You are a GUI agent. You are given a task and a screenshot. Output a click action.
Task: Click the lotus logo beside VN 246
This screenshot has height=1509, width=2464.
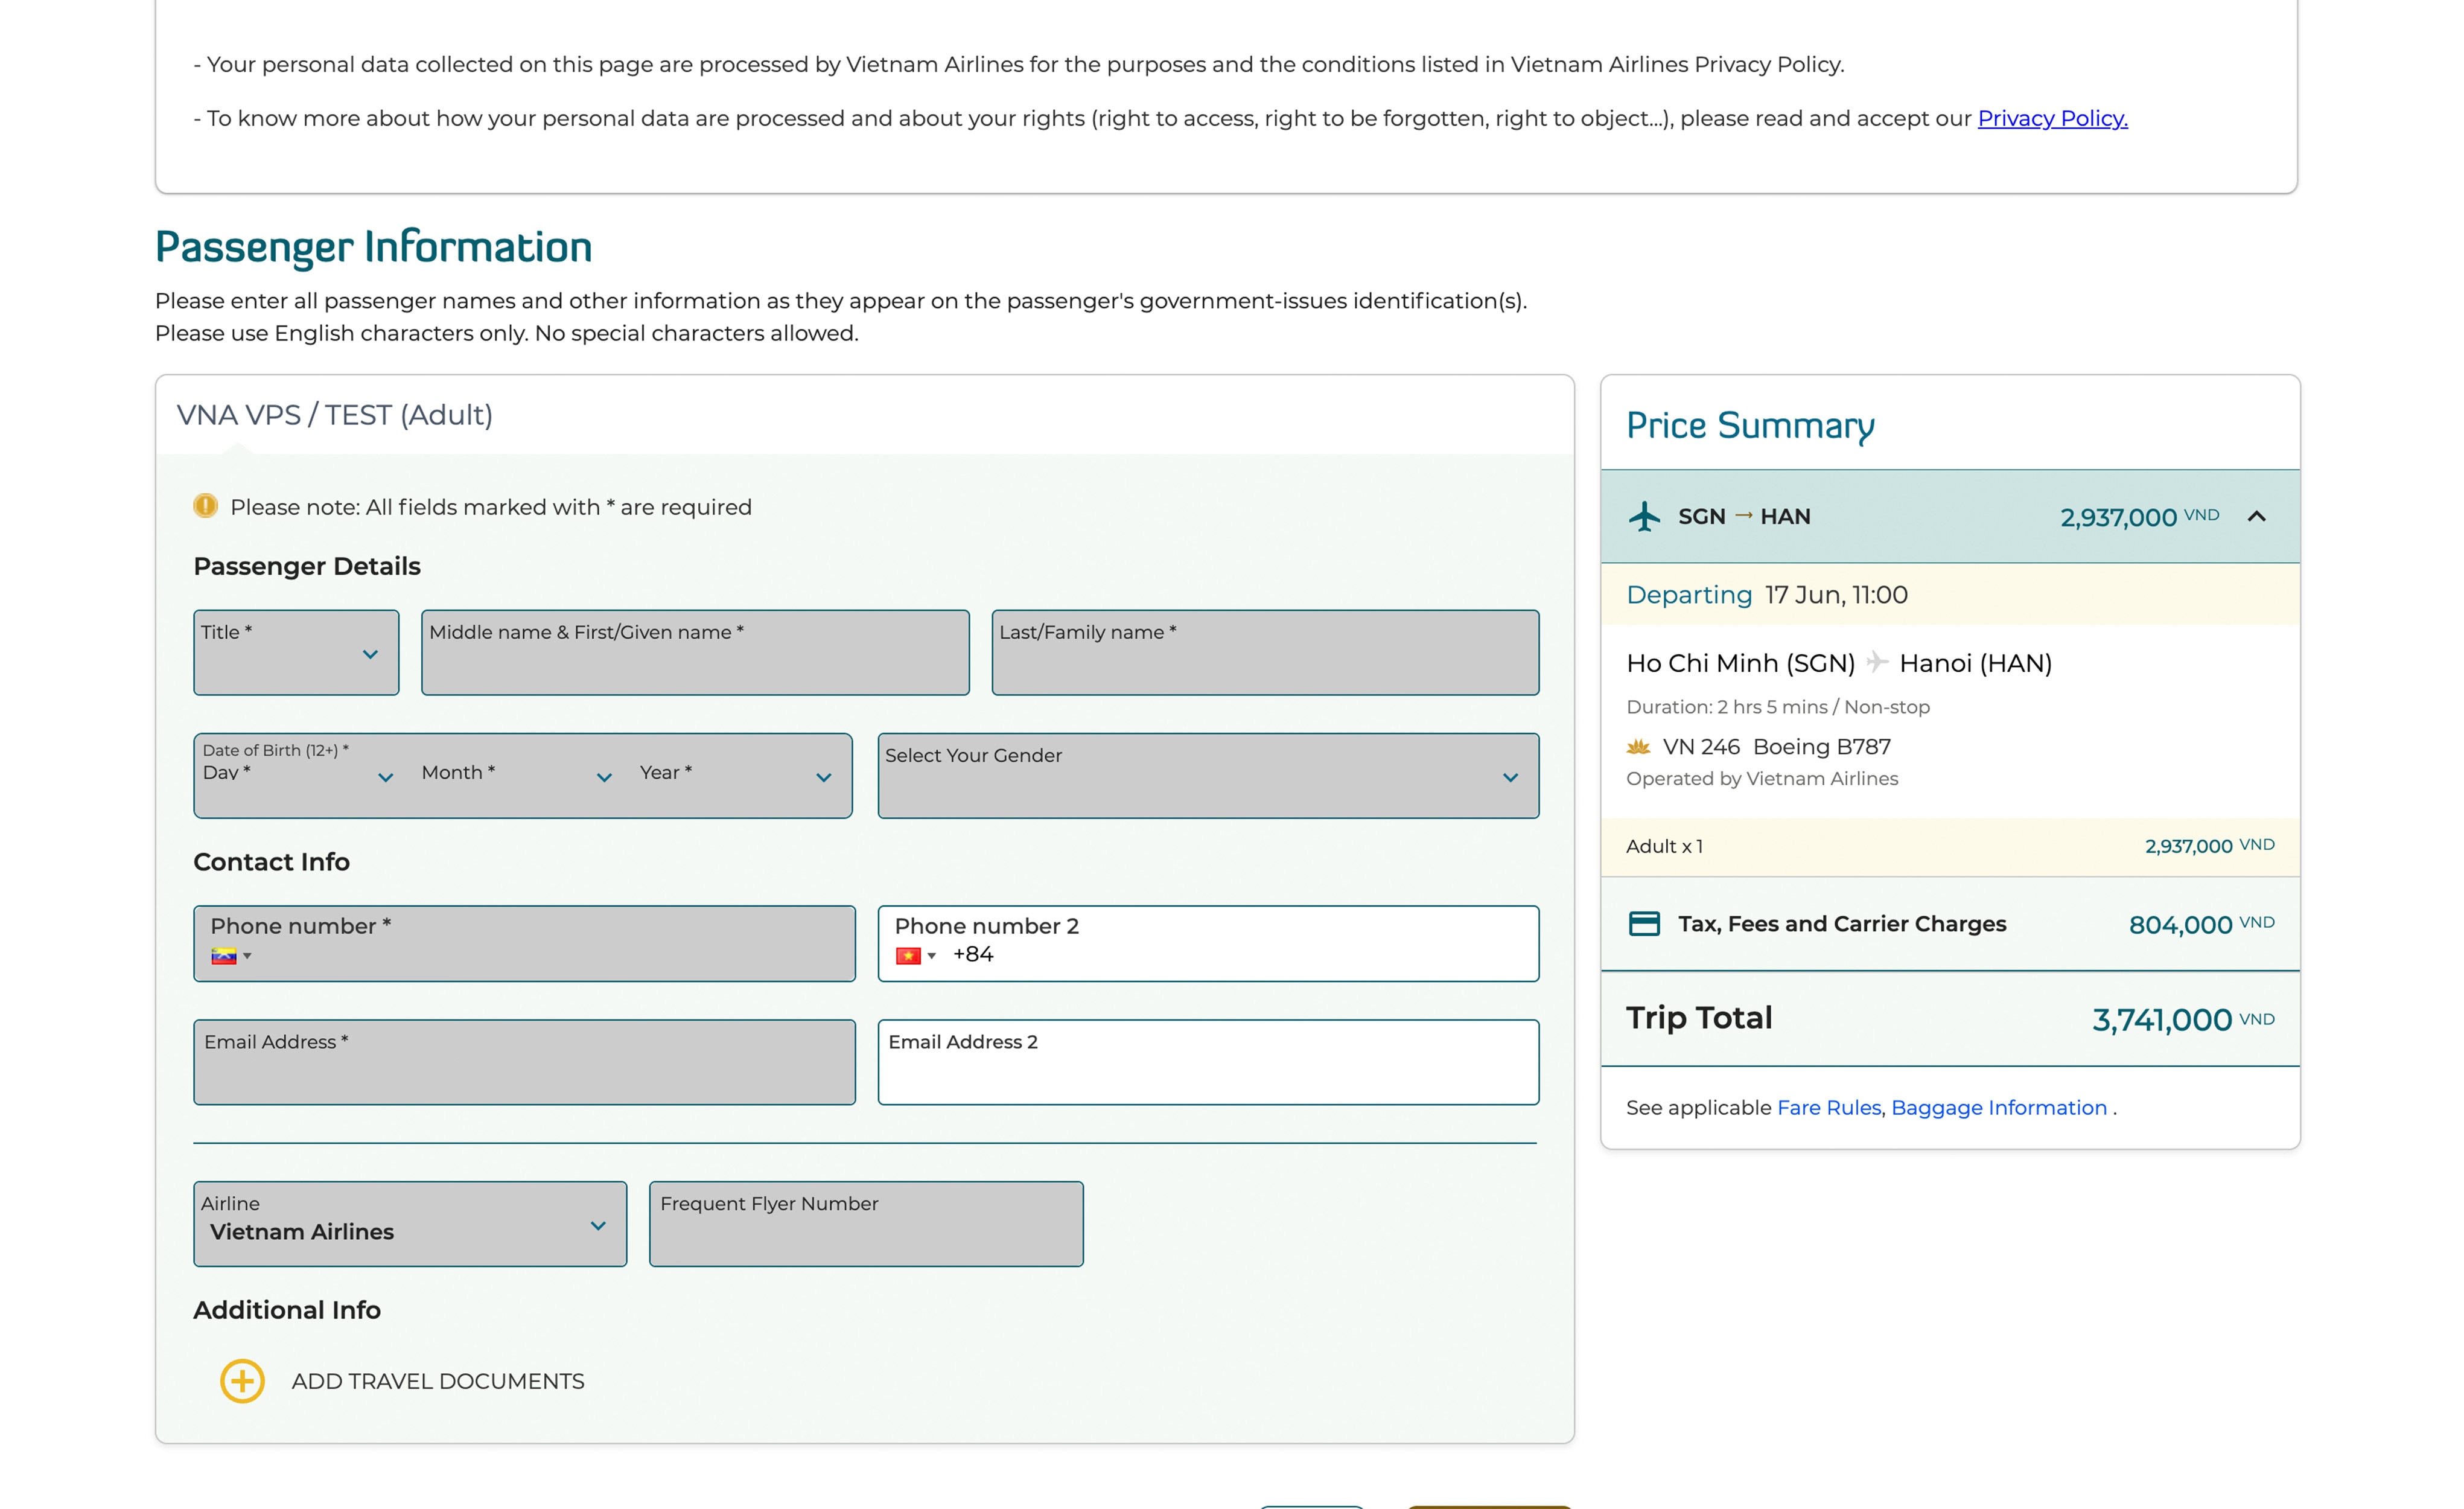(x=1638, y=747)
